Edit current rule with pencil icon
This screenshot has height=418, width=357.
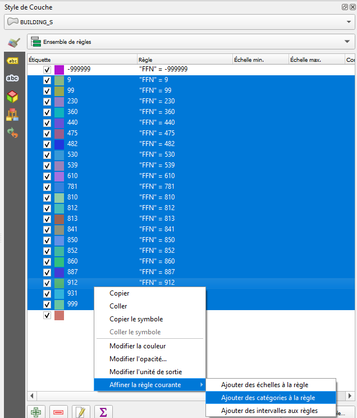coord(81,412)
